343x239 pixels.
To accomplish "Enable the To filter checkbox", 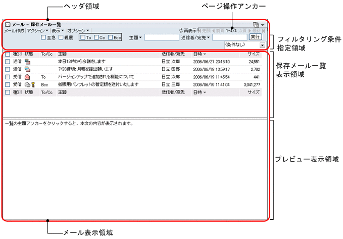I will point(83,37).
